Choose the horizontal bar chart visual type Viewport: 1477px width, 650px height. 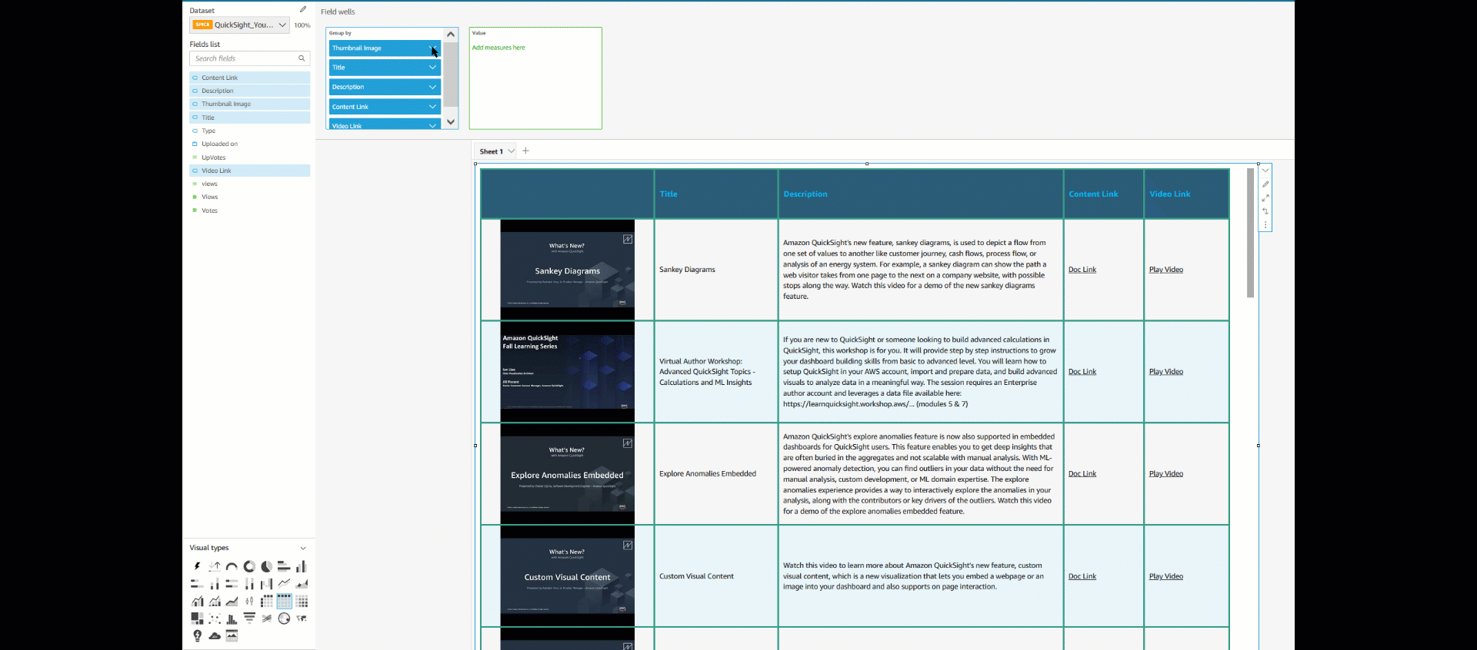click(284, 566)
